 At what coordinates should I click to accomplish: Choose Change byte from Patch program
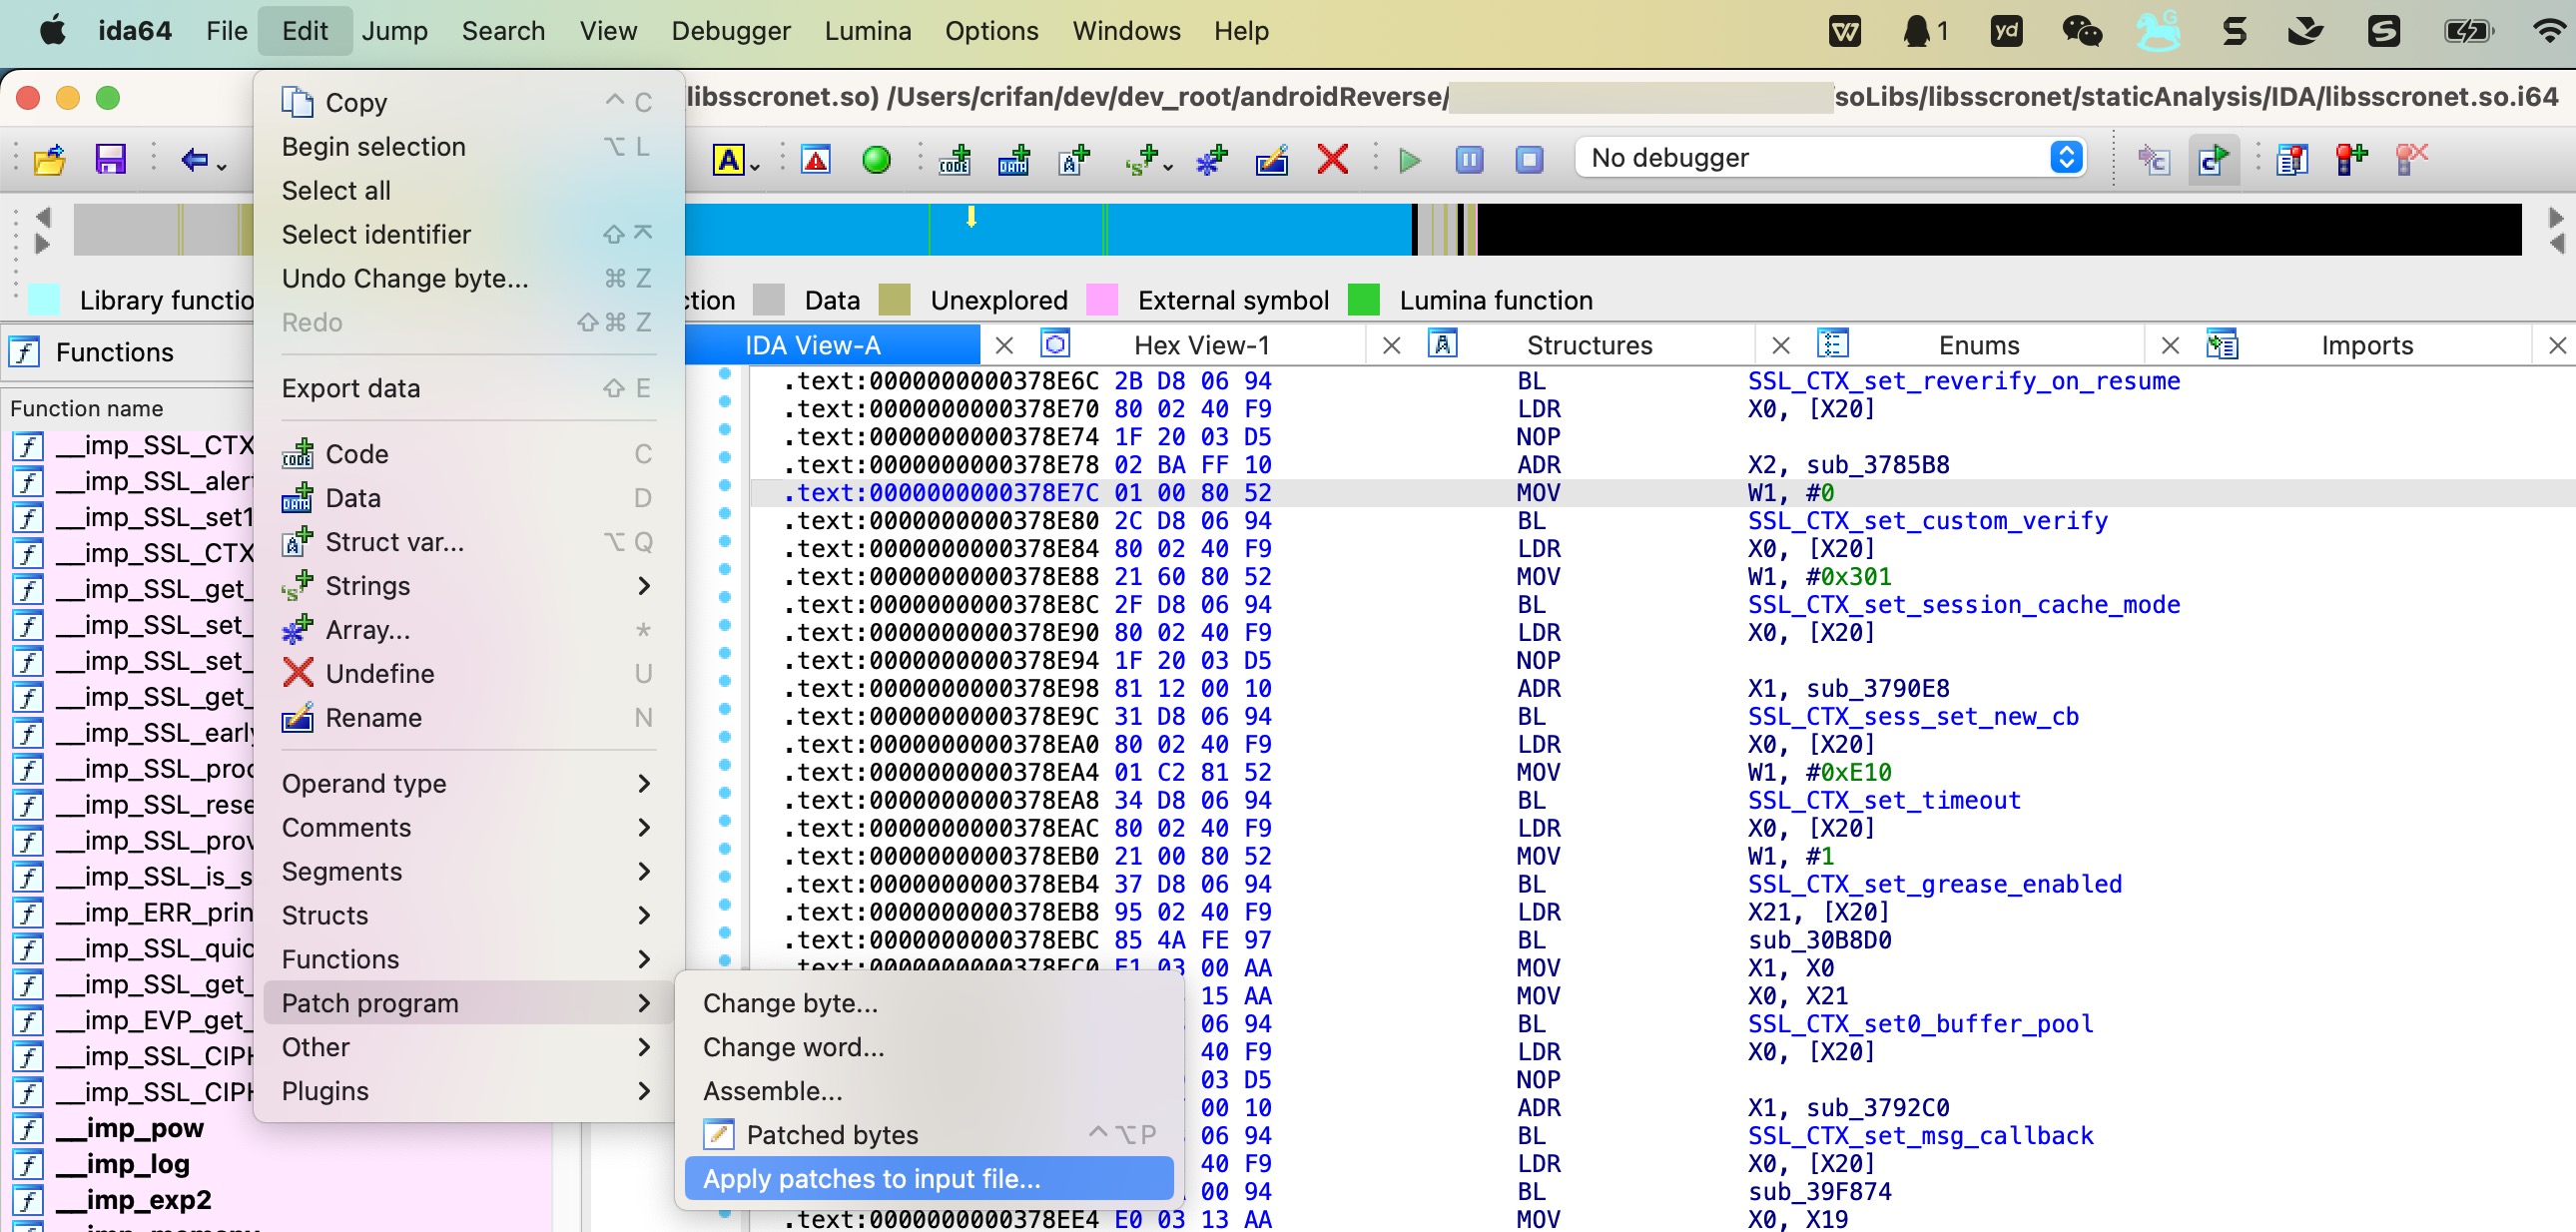(x=929, y=1003)
